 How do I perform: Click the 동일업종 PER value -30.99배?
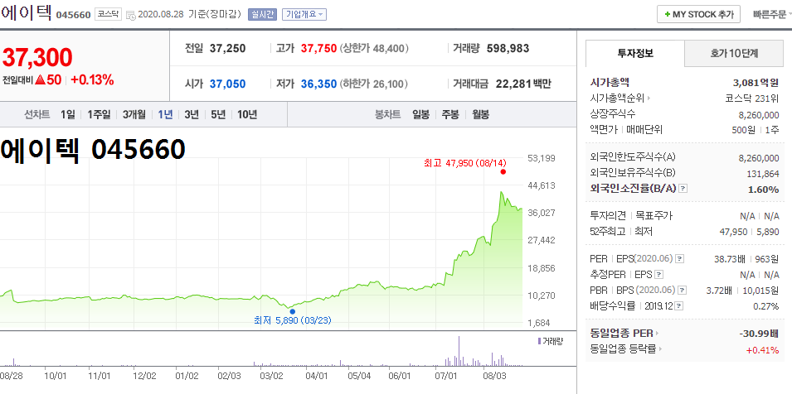758,333
